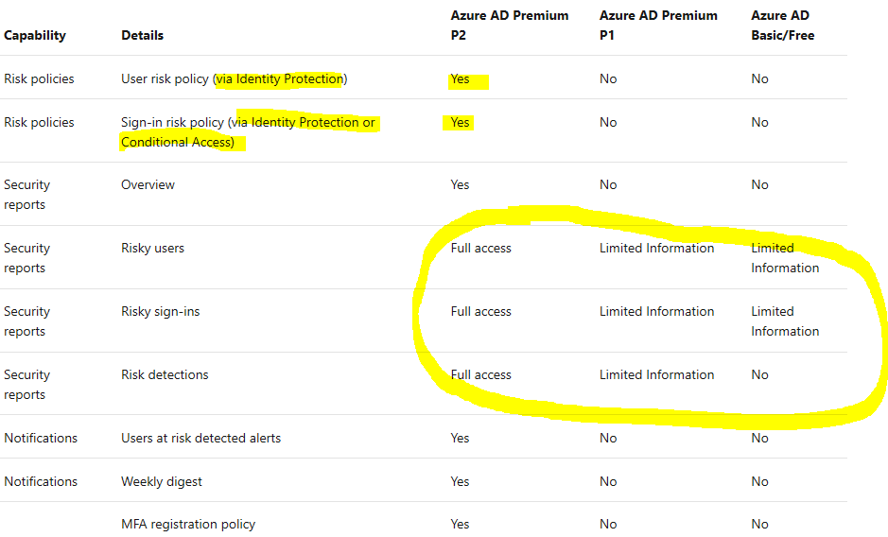Click the Details column header
888x537 pixels.
(x=142, y=35)
